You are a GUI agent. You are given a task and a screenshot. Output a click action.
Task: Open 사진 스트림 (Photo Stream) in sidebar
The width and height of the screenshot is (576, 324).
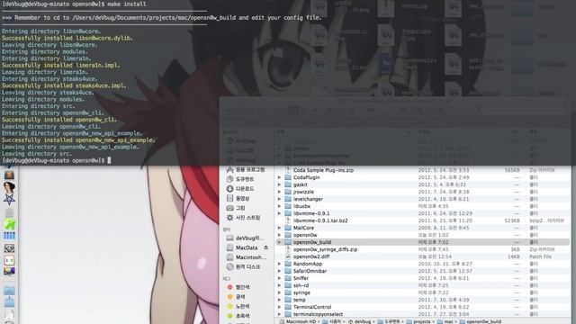[x=243, y=218]
